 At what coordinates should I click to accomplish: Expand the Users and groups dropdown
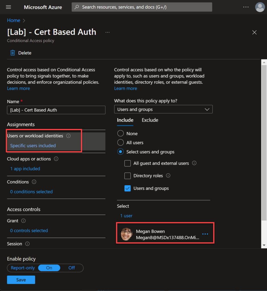[163, 109]
